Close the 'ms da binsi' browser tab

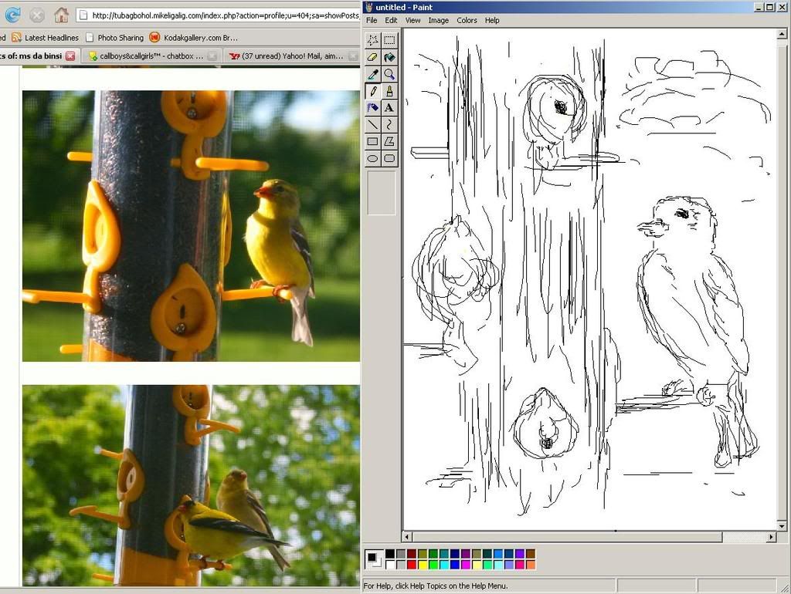[x=70, y=56]
